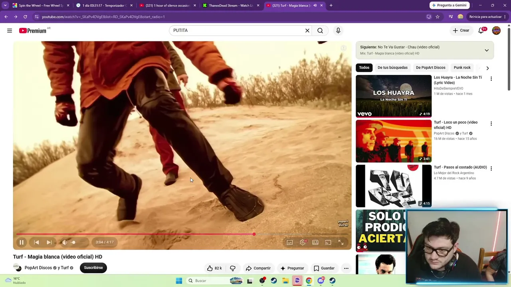Open File Explorer from taskbar

pyautogui.click(x=285, y=281)
